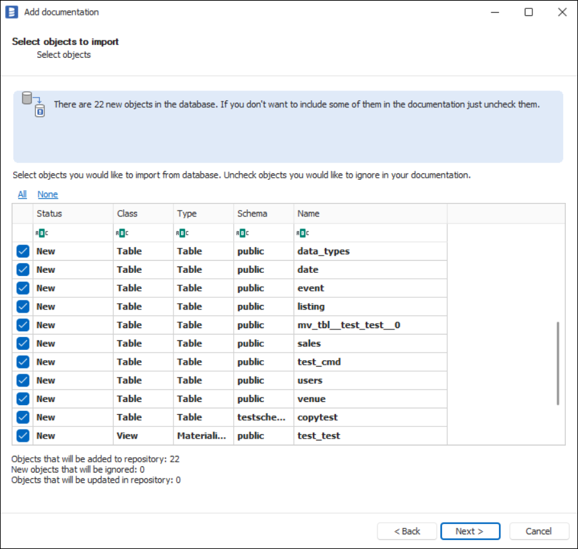578x549 pixels.
Task: Click the Add documentation app icon
Action: point(12,12)
